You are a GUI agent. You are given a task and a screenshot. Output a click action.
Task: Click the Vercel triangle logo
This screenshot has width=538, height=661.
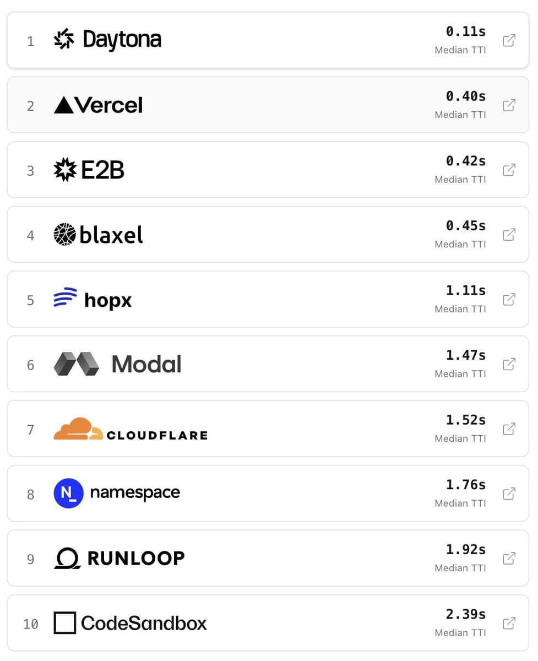click(63, 104)
